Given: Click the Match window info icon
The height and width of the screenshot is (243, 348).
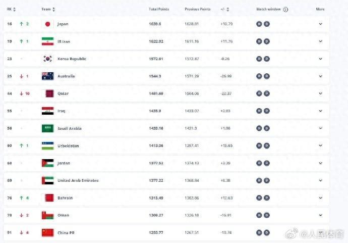Looking at the screenshot, I should (285, 9).
